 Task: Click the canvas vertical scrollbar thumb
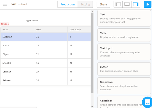tap(92, 53)
